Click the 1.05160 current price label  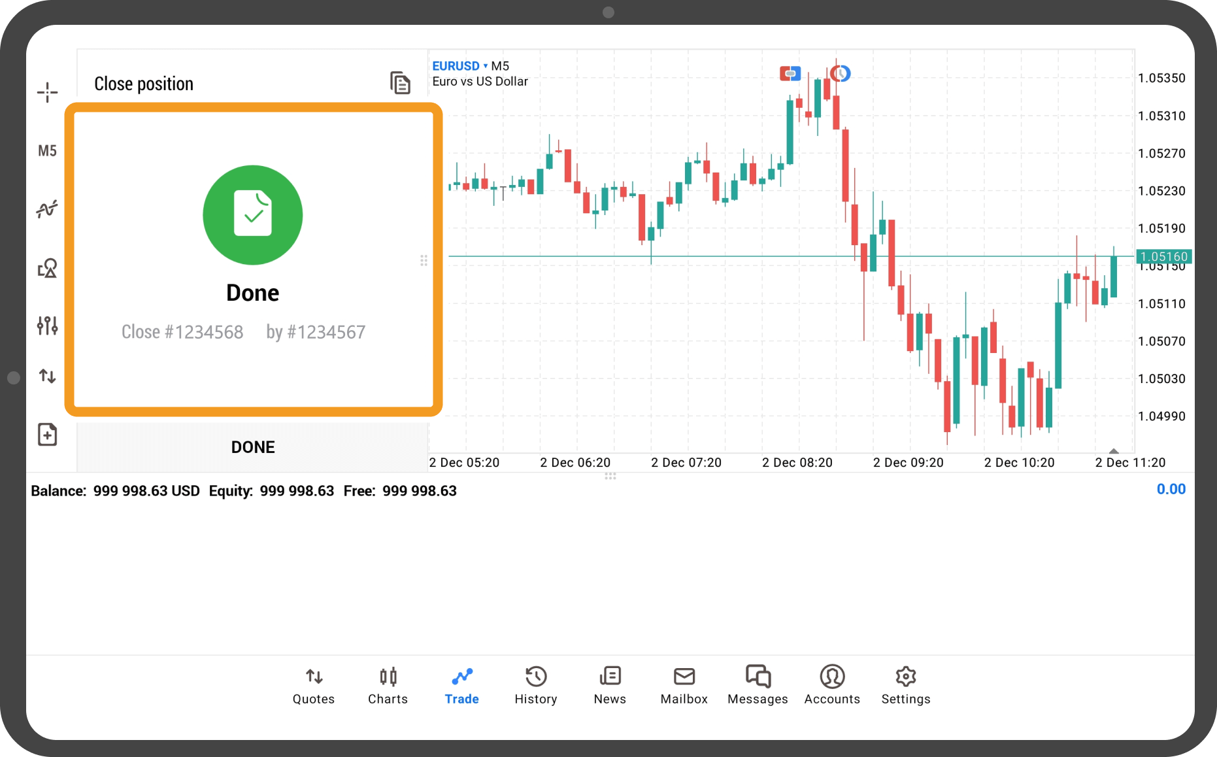click(x=1164, y=256)
